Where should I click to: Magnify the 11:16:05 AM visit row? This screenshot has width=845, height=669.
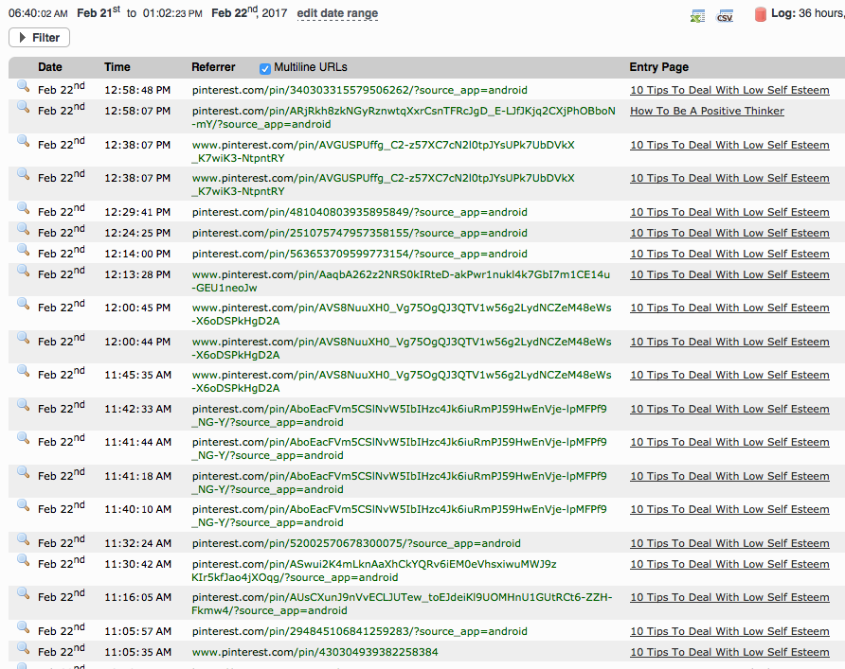(x=23, y=593)
